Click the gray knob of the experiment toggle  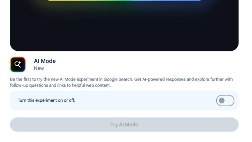tap(222, 100)
